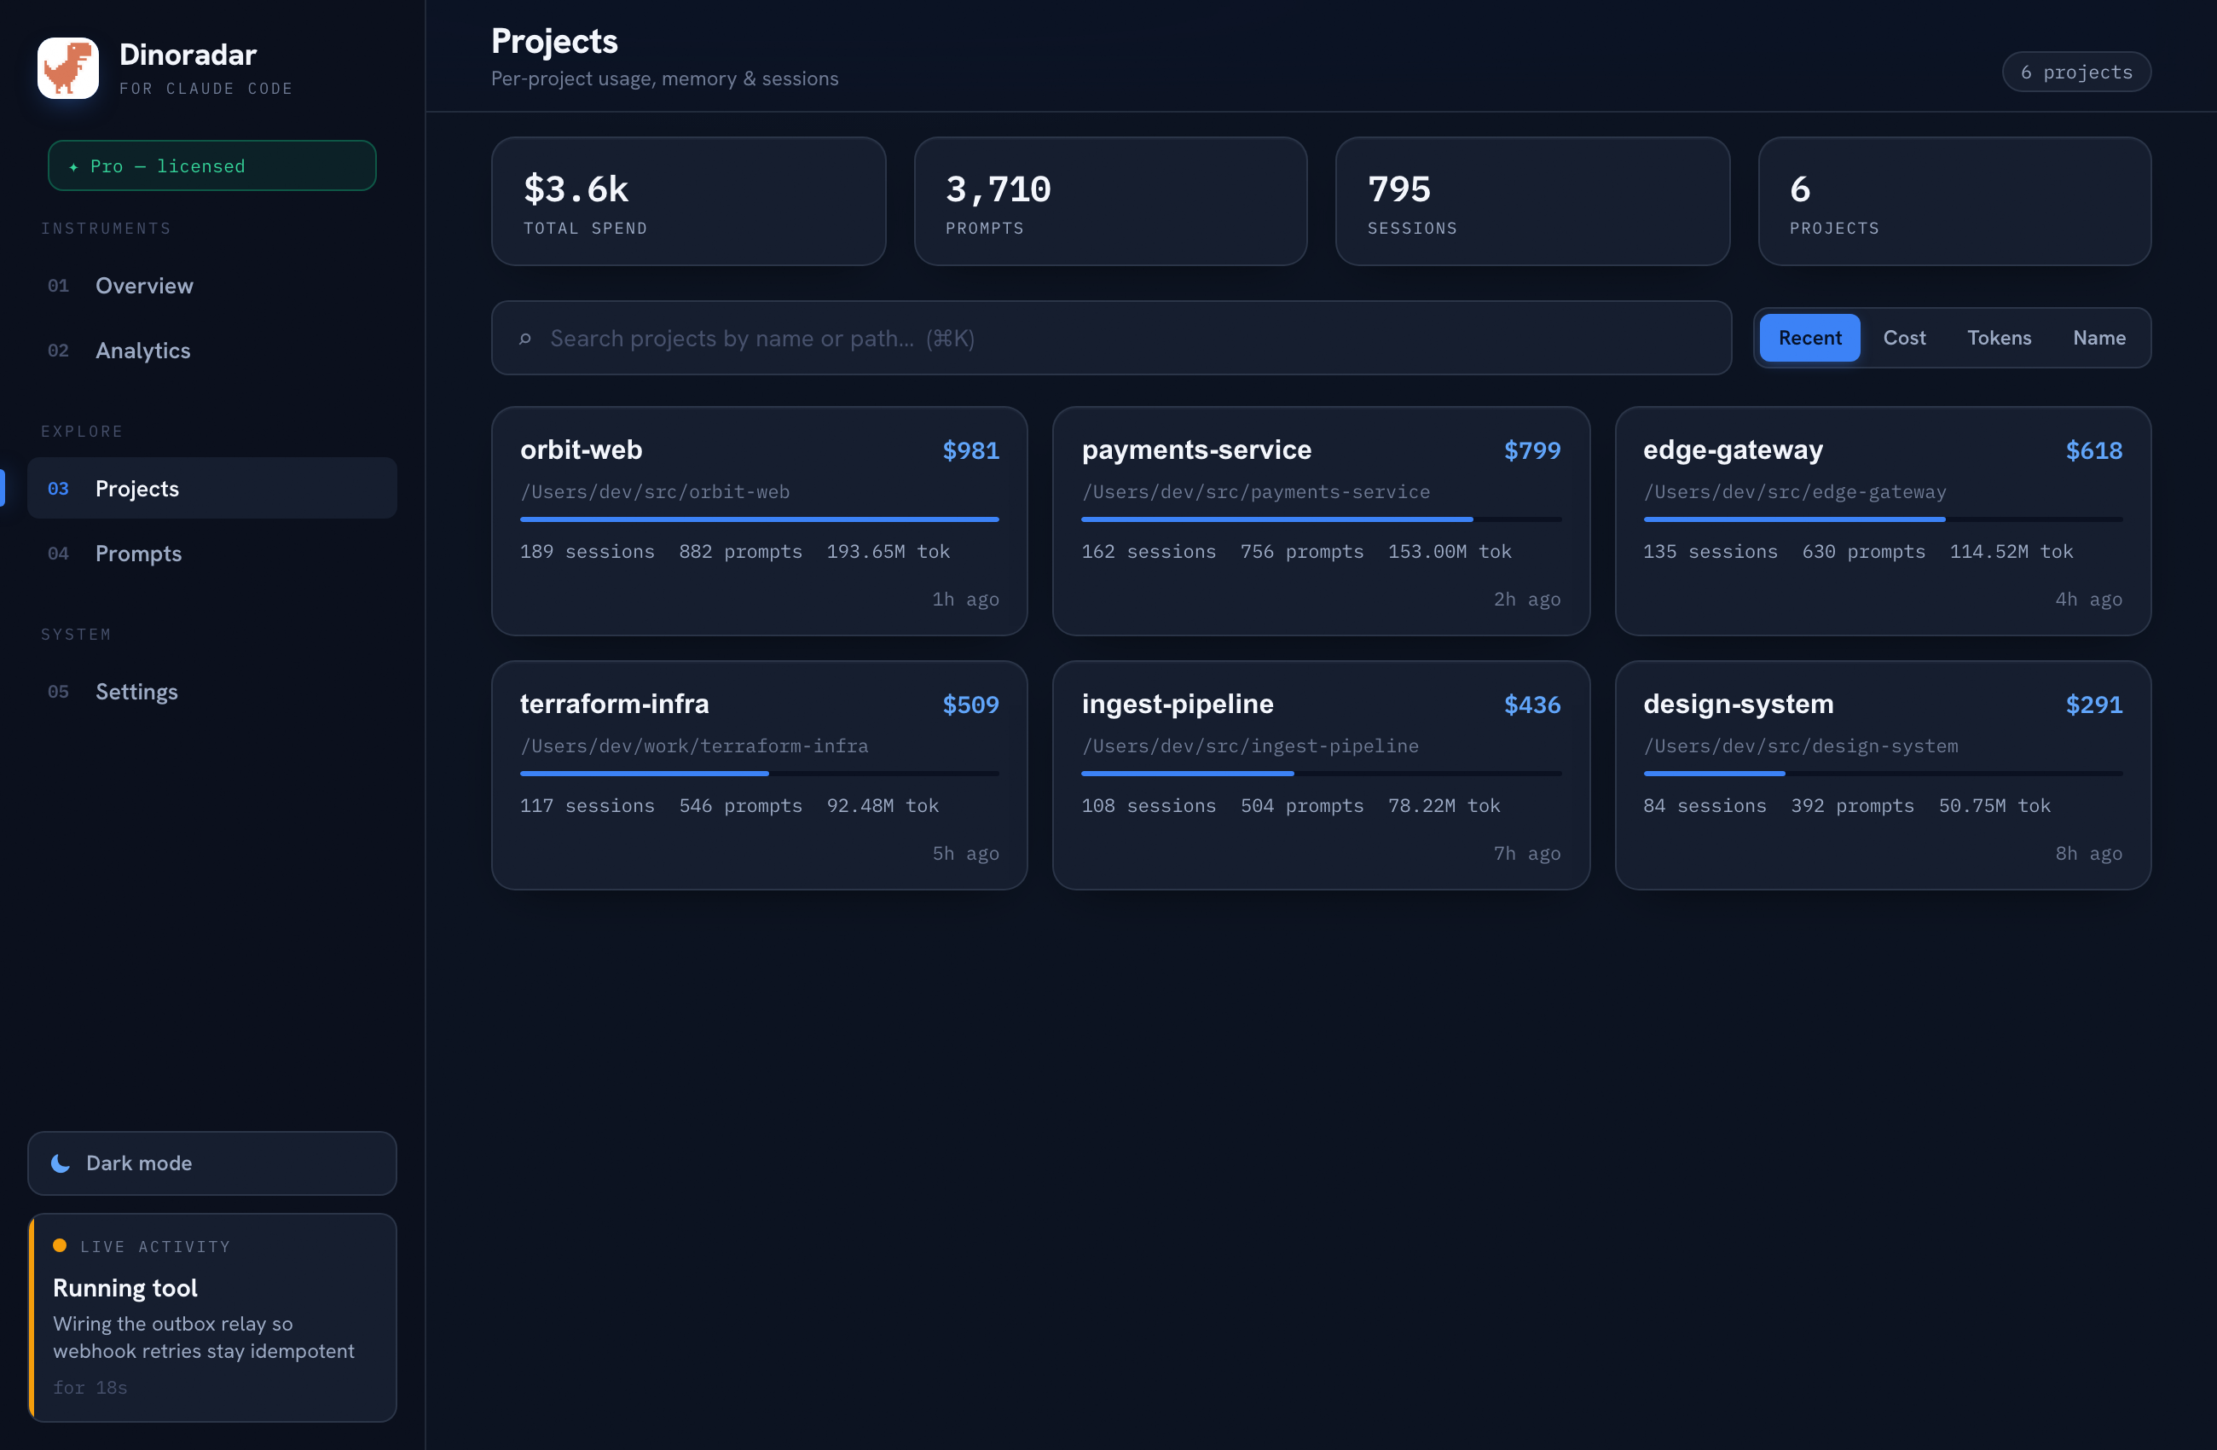Focus the Search projects input field

coord(1111,339)
